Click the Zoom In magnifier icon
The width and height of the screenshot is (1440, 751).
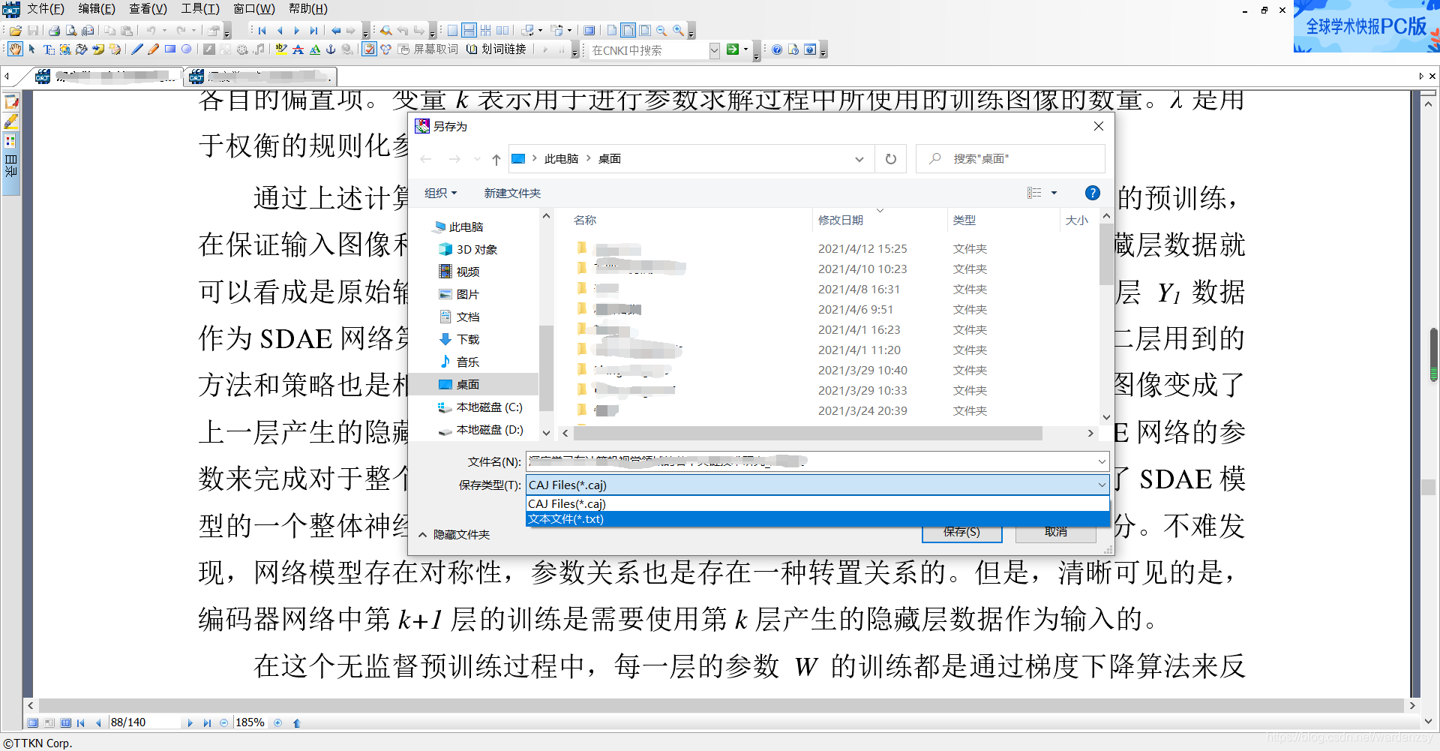pos(678,31)
